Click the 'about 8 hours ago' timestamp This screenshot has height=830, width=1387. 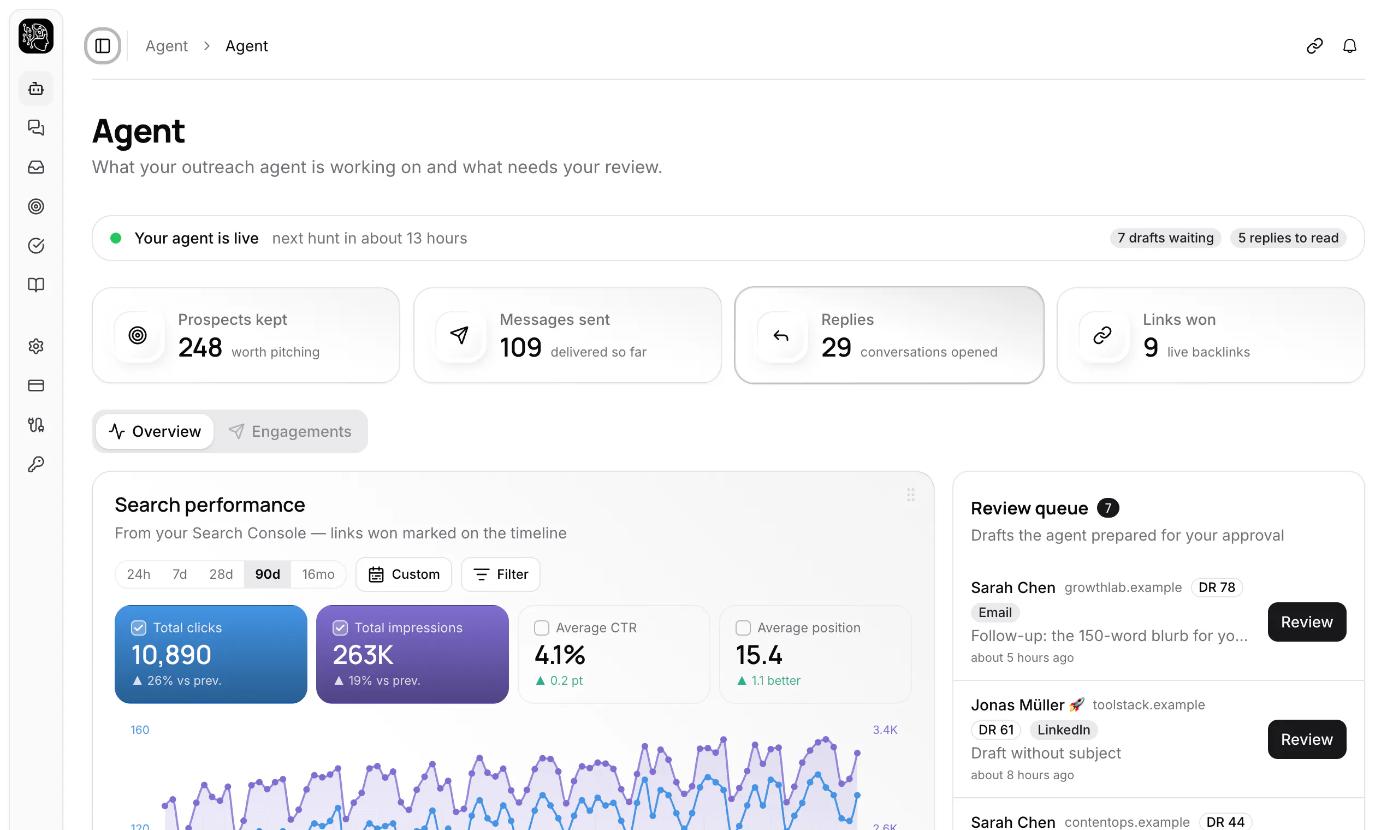coord(1022,775)
